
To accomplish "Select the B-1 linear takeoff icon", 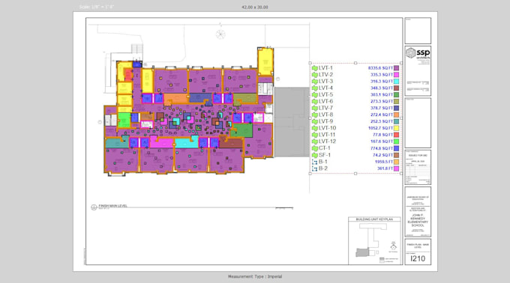I will [314, 162].
